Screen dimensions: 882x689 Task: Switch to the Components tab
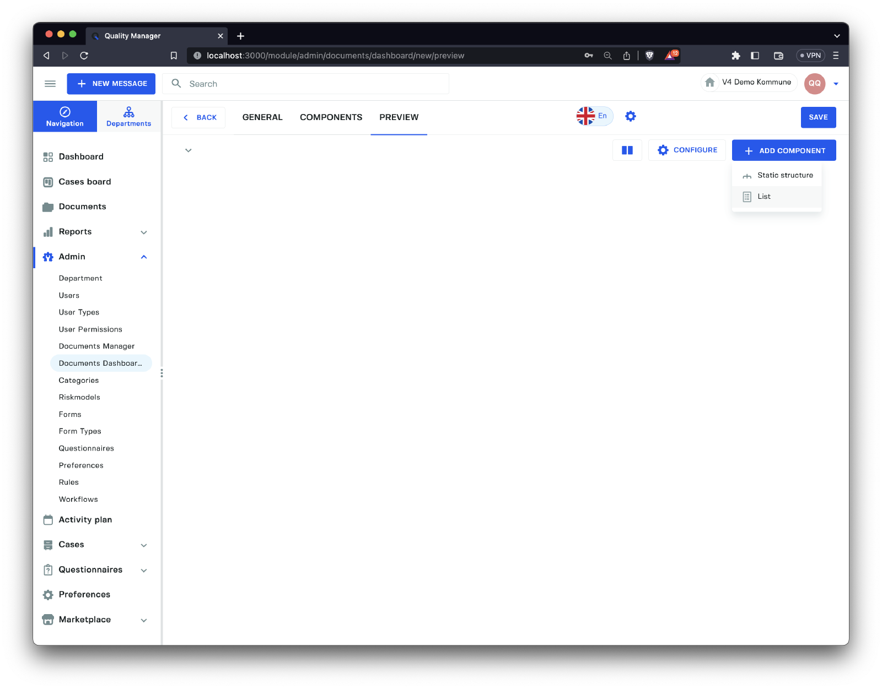(331, 117)
